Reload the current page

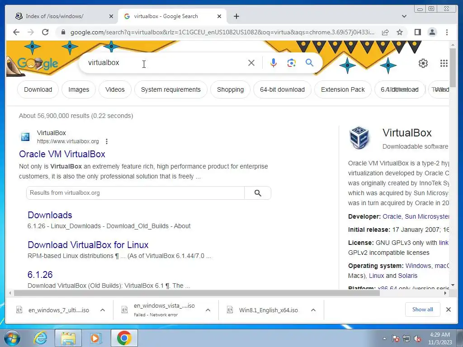pos(45,32)
